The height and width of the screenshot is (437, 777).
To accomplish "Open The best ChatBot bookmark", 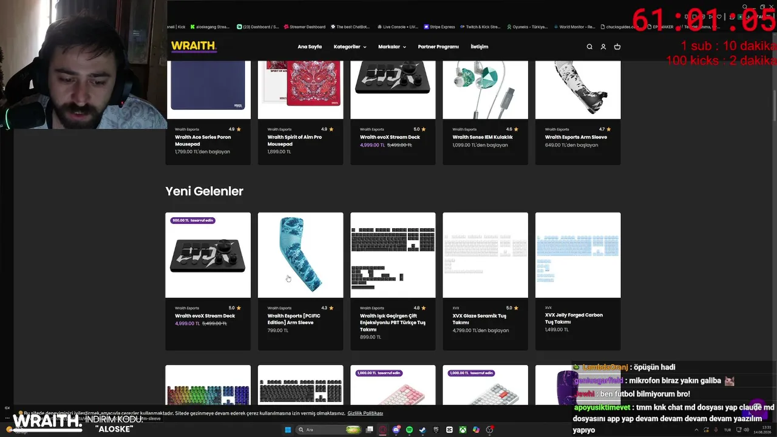I will coord(350,27).
